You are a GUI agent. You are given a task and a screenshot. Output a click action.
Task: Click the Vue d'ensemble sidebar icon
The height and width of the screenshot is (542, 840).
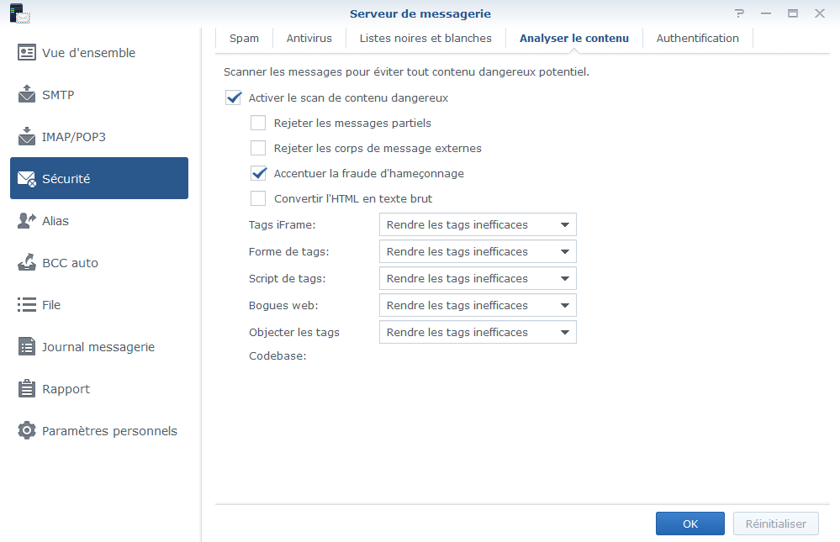tap(27, 53)
